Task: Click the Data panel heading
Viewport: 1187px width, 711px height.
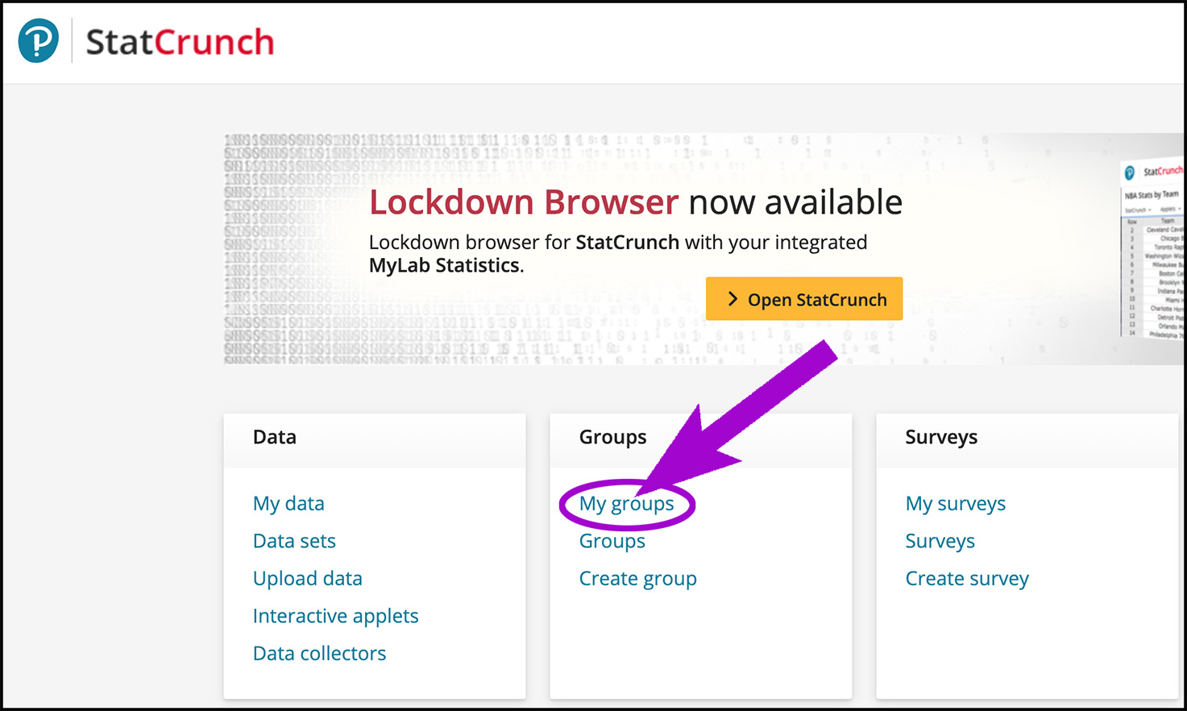Action: click(275, 437)
